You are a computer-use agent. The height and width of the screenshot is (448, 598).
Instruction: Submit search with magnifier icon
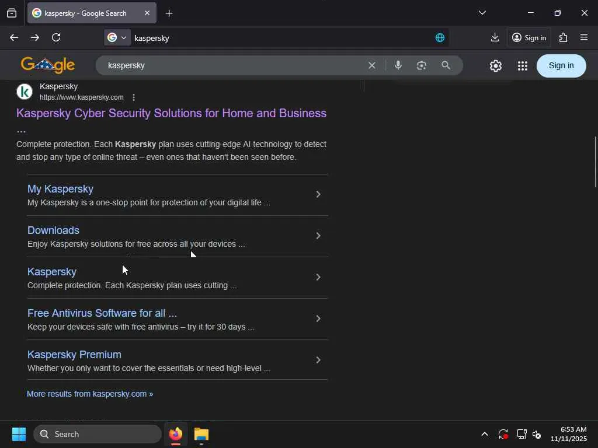coord(446,65)
